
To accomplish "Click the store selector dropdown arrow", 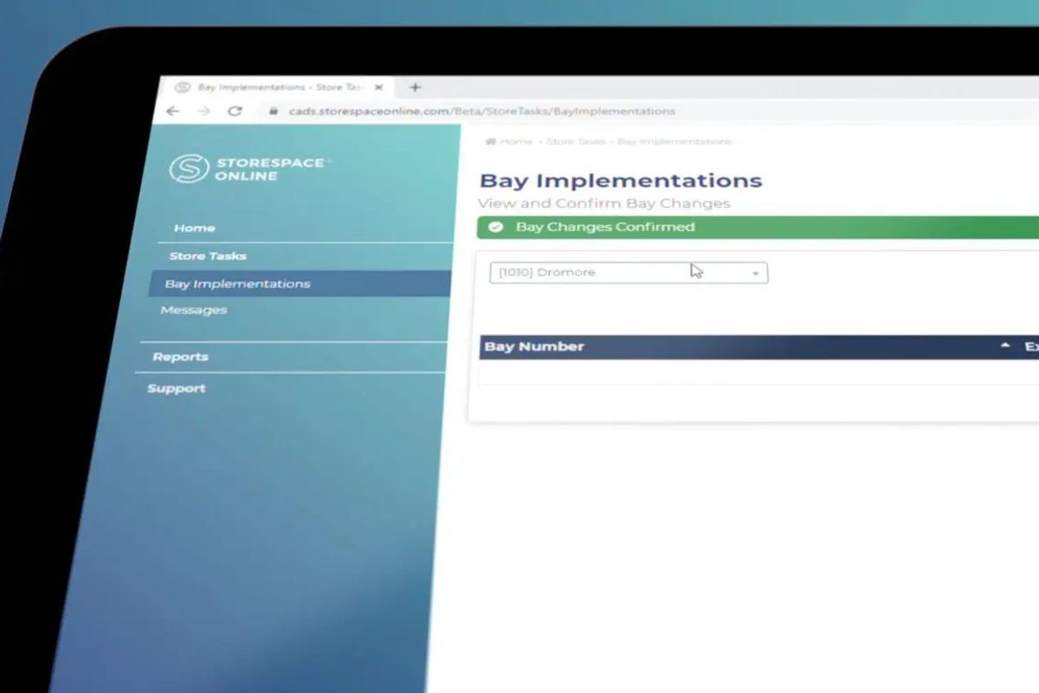I will coord(755,274).
